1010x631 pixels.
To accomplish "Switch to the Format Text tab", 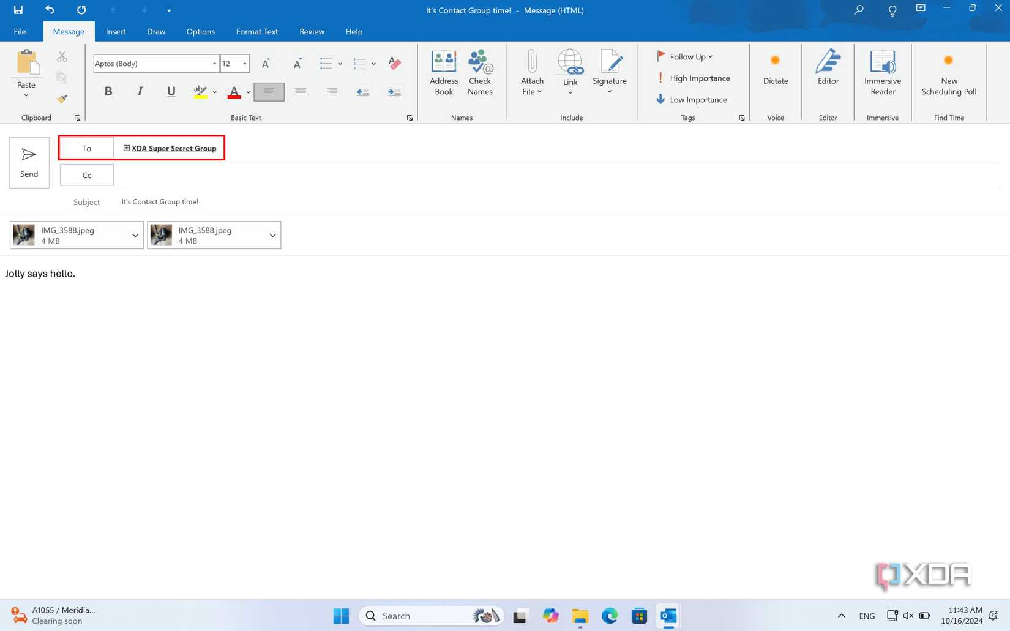I will (x=256, y=31).
